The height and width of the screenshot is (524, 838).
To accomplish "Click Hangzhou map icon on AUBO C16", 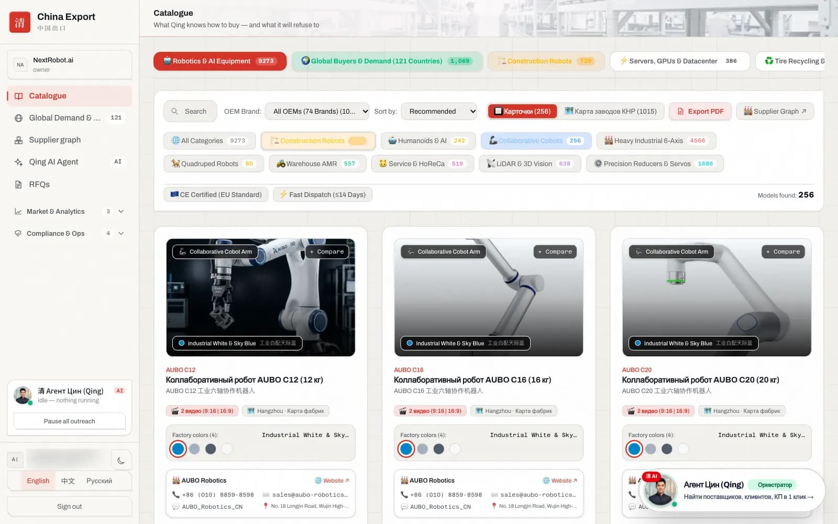I will tap(479, 411).
